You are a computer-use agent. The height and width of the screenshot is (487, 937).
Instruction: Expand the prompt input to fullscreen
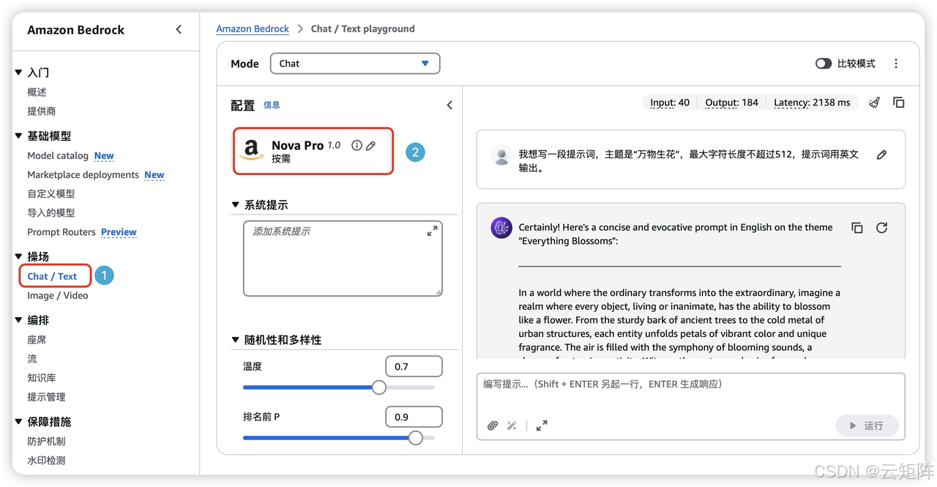[x=542, y=425]
